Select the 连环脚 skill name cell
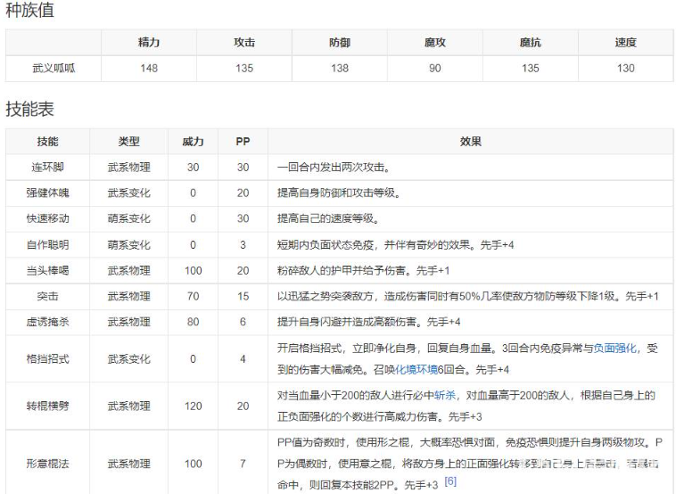Viewport: 676px width, 501px height. 47,167
